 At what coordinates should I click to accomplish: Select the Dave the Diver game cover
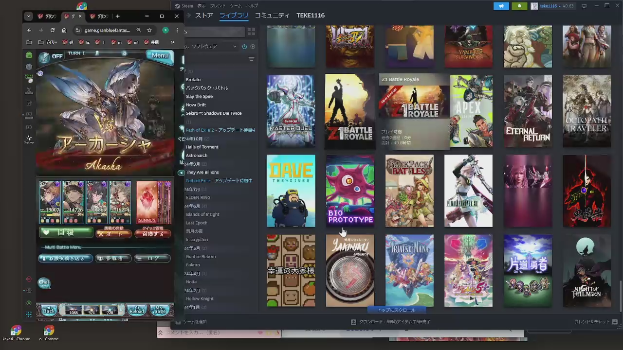pyautogui.click(x=291, y=191)
